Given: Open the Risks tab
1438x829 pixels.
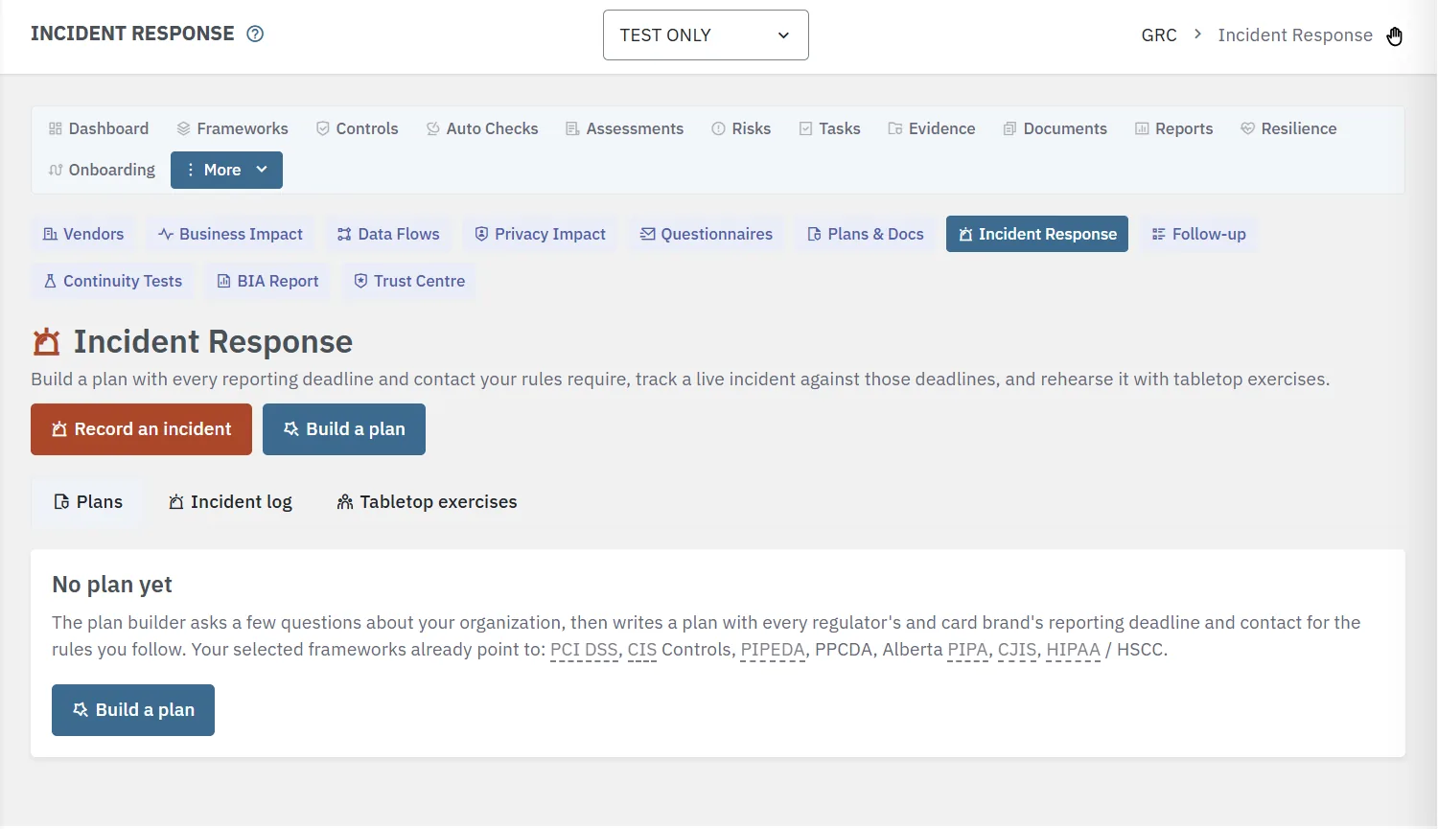Looking at the screenshot, I should tap(741, 128).
